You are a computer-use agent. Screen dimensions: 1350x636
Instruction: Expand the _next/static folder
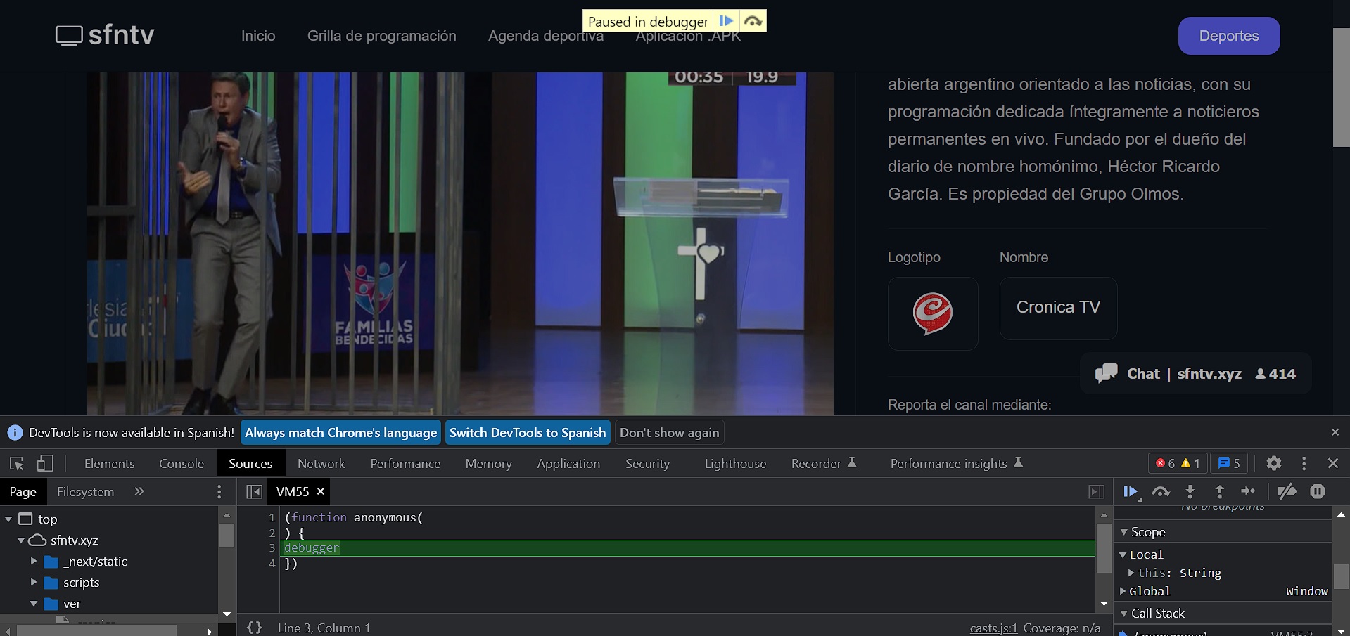(33, 562)
